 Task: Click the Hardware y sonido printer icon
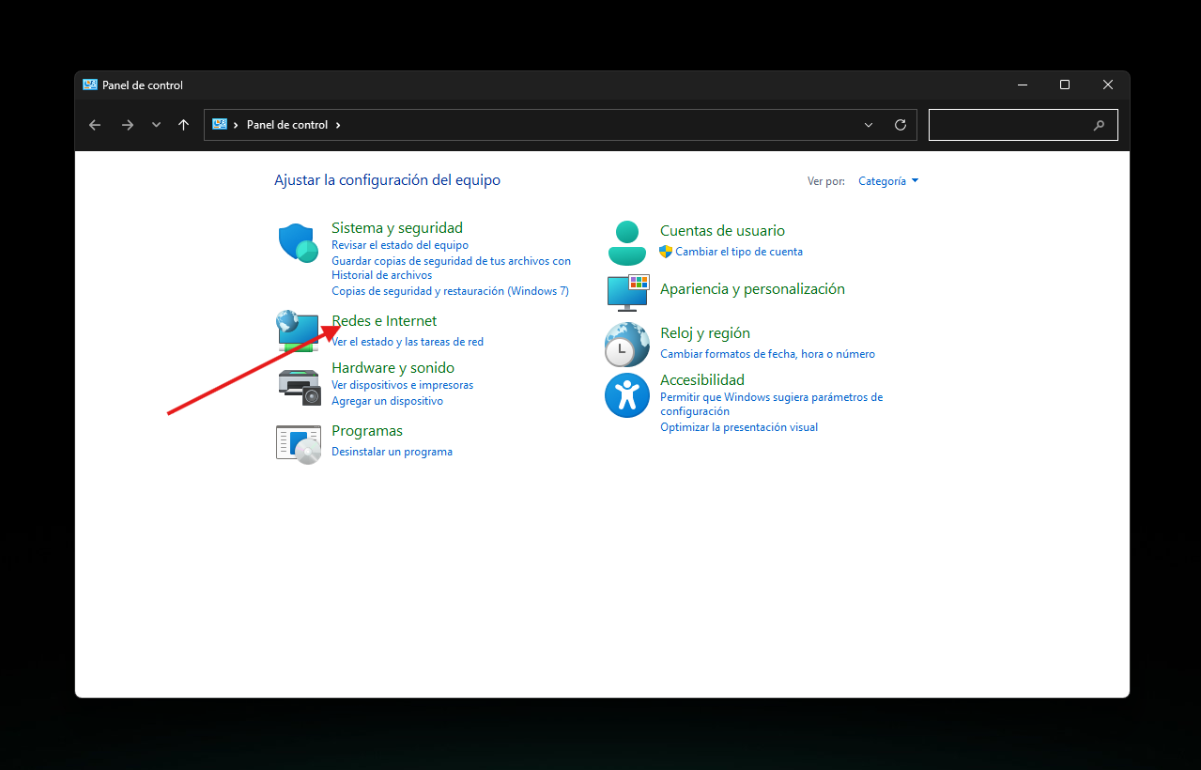[300, 385]
